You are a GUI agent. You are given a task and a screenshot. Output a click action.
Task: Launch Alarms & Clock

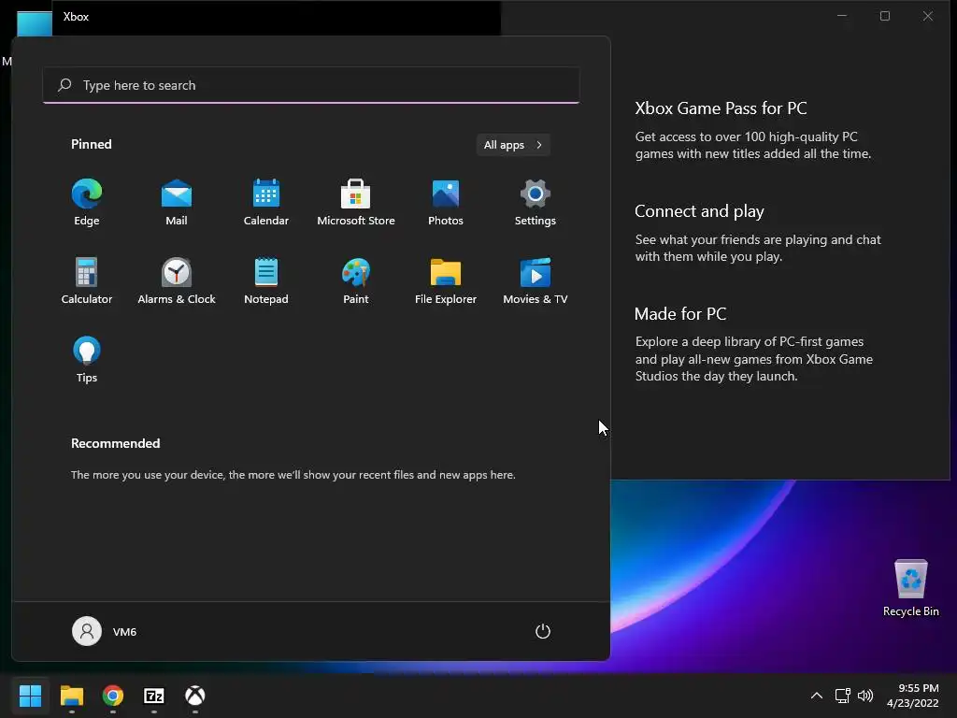pyautogui.click(x=177, y=281)
